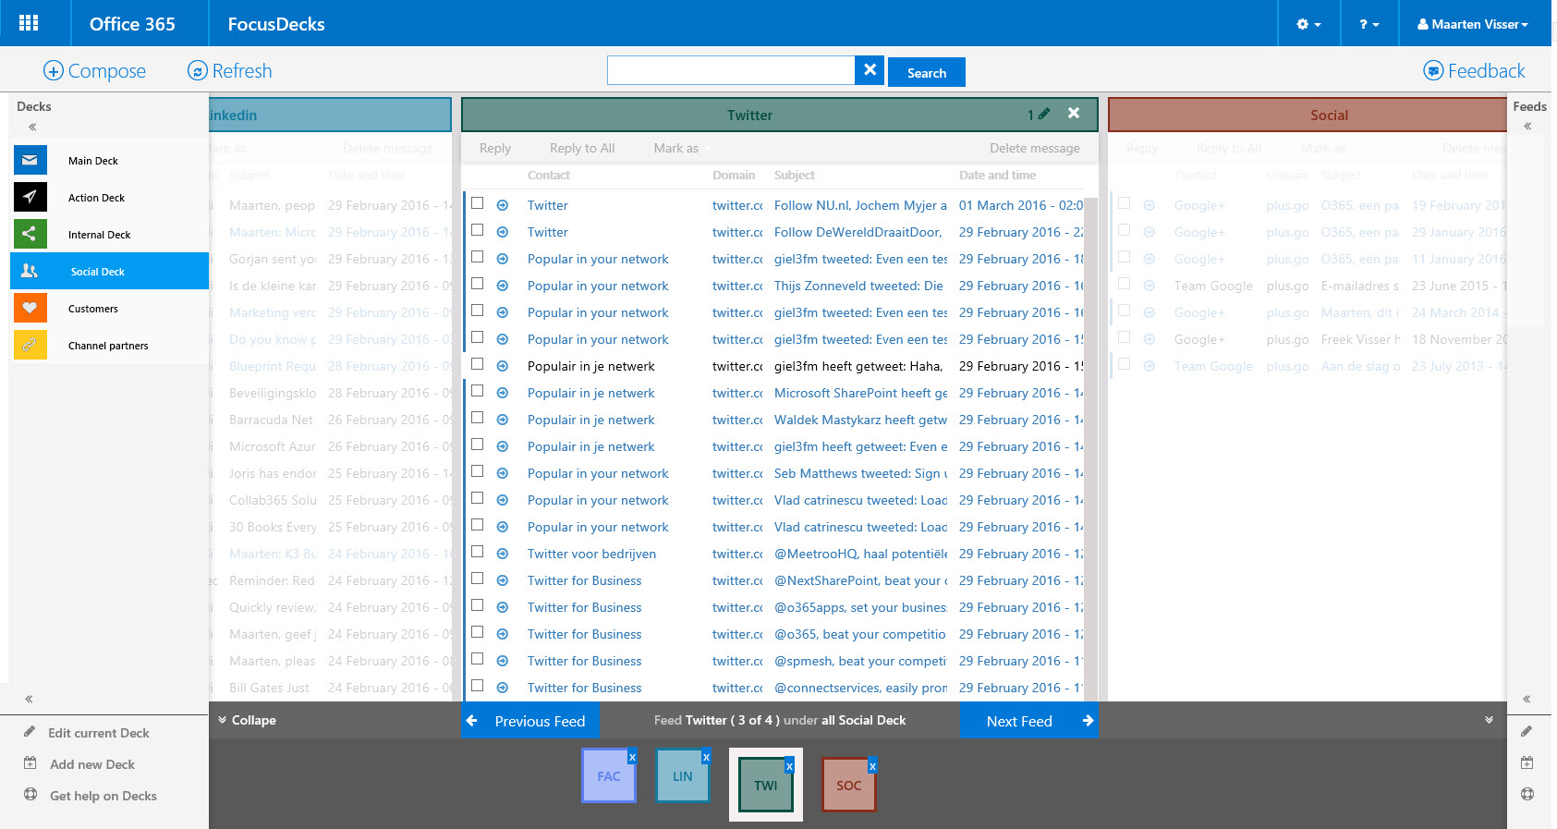1557x829 pixels.
Task: Check the Follow NU.nl message checkbox
Action: 478,203
